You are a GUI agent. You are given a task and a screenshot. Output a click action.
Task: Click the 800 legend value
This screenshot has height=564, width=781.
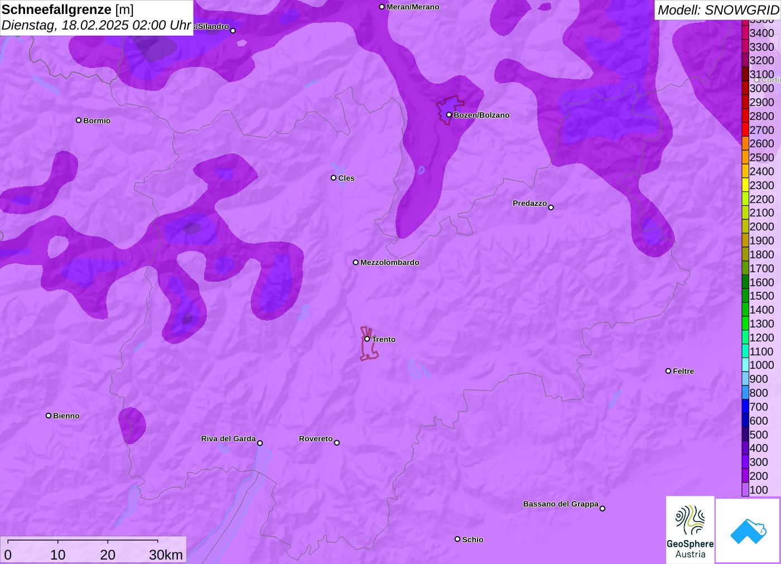(x=759, y=393)
